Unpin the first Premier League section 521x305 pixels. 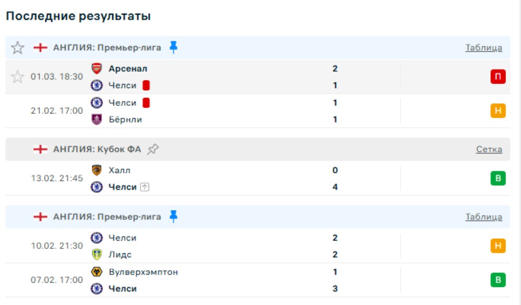173,47
